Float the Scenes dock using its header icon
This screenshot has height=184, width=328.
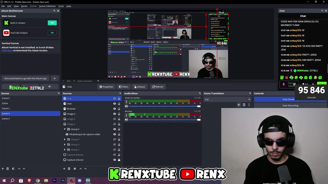(59, 93)
